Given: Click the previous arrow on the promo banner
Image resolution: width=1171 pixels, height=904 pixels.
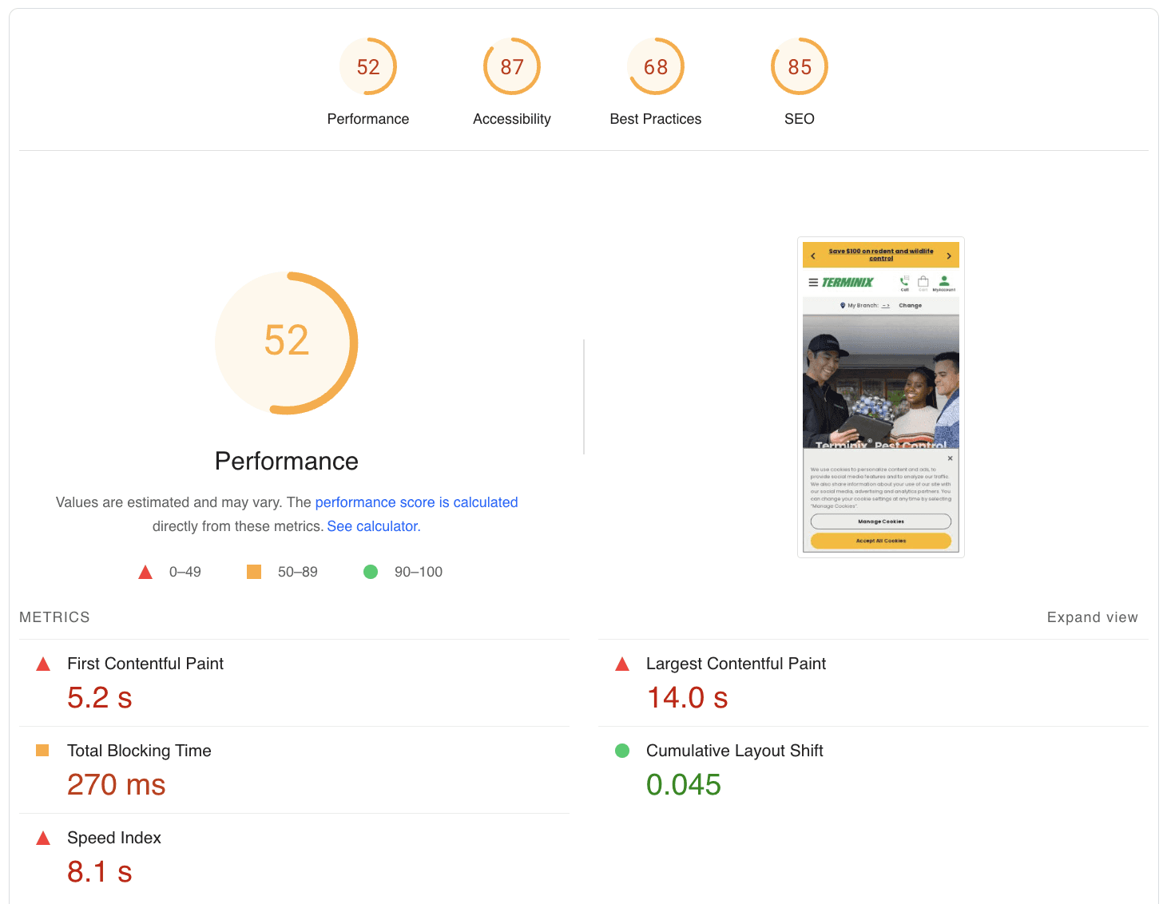Looking at the screenshot, I should [812, 254].
